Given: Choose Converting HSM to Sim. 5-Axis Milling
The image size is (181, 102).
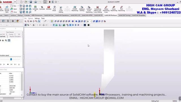Looking at the screenshot, I should tap(98, 9).
